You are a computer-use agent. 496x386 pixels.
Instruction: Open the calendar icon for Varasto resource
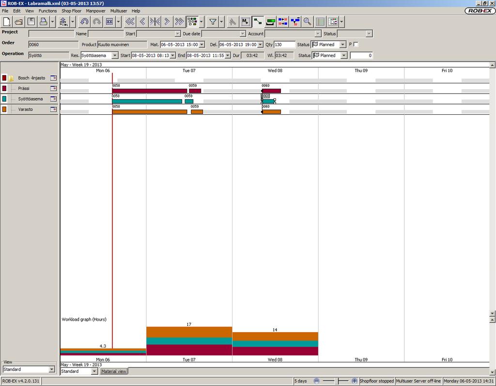coord(53,109)
